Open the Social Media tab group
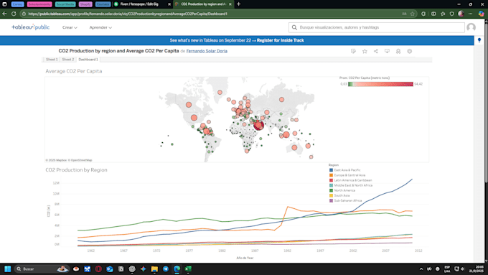Image resolution: width=488 pixels, height=275 pixels. tap(65, 4)
